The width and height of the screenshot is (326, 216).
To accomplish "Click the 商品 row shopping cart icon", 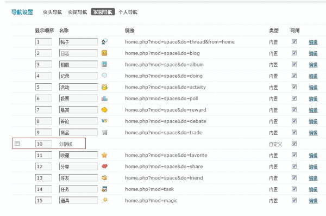I will click(104, 132).
